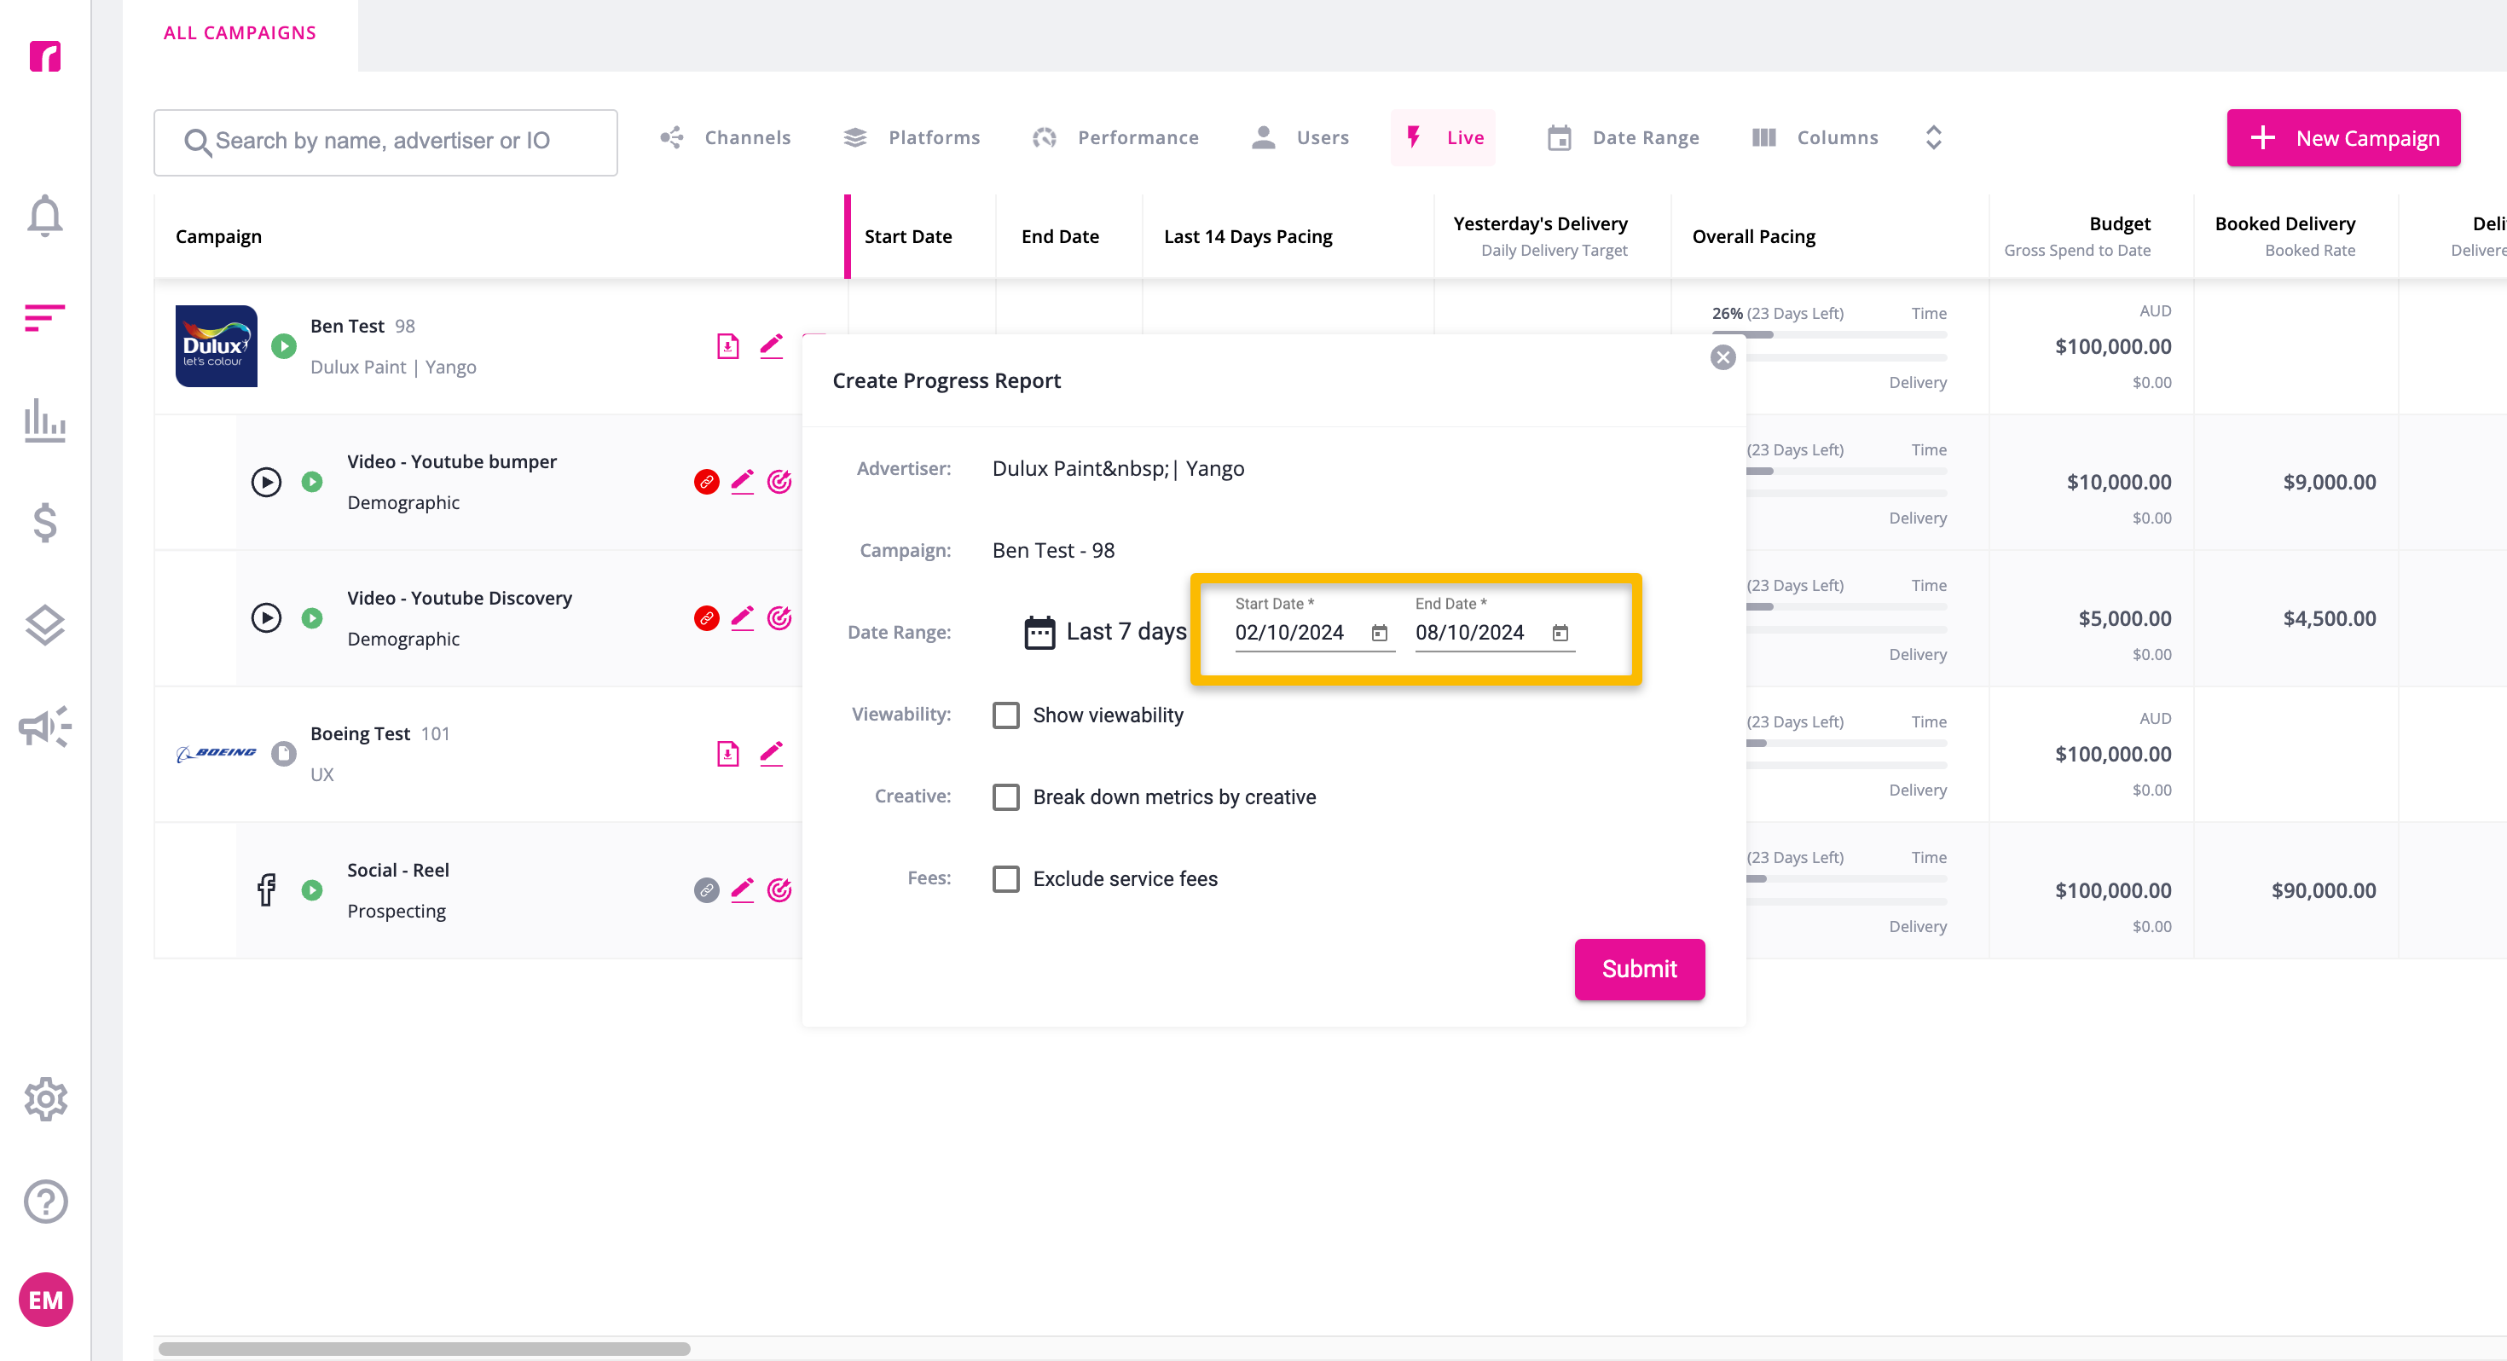Open the Last 7 days range selector
This screenshot has height=1361, width=2507.
pos(1104,632)
